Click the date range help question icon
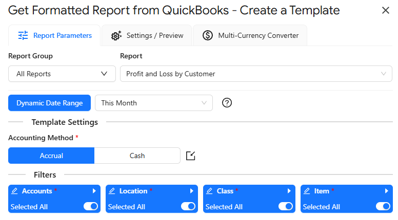 (x=227, y=103)
